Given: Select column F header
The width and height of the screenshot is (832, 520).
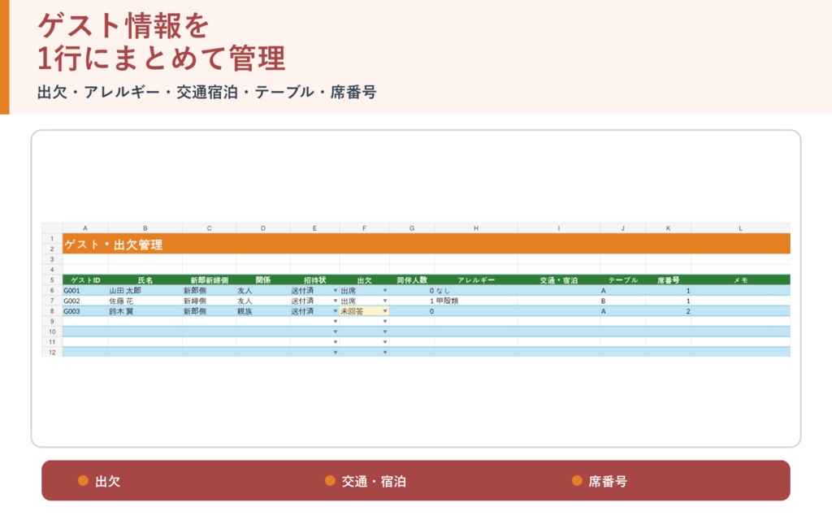Looking at the screenshot, I should point(364,228).
